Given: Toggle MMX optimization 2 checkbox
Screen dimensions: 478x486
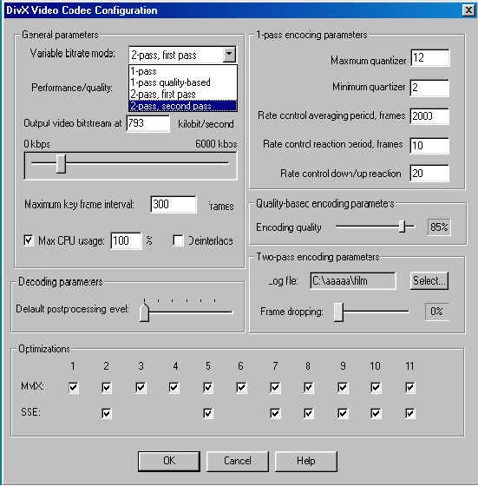Looking at the screenshot, I should coord(107,387).
